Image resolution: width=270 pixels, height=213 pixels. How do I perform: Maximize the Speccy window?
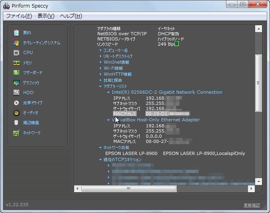pos(243,4)
